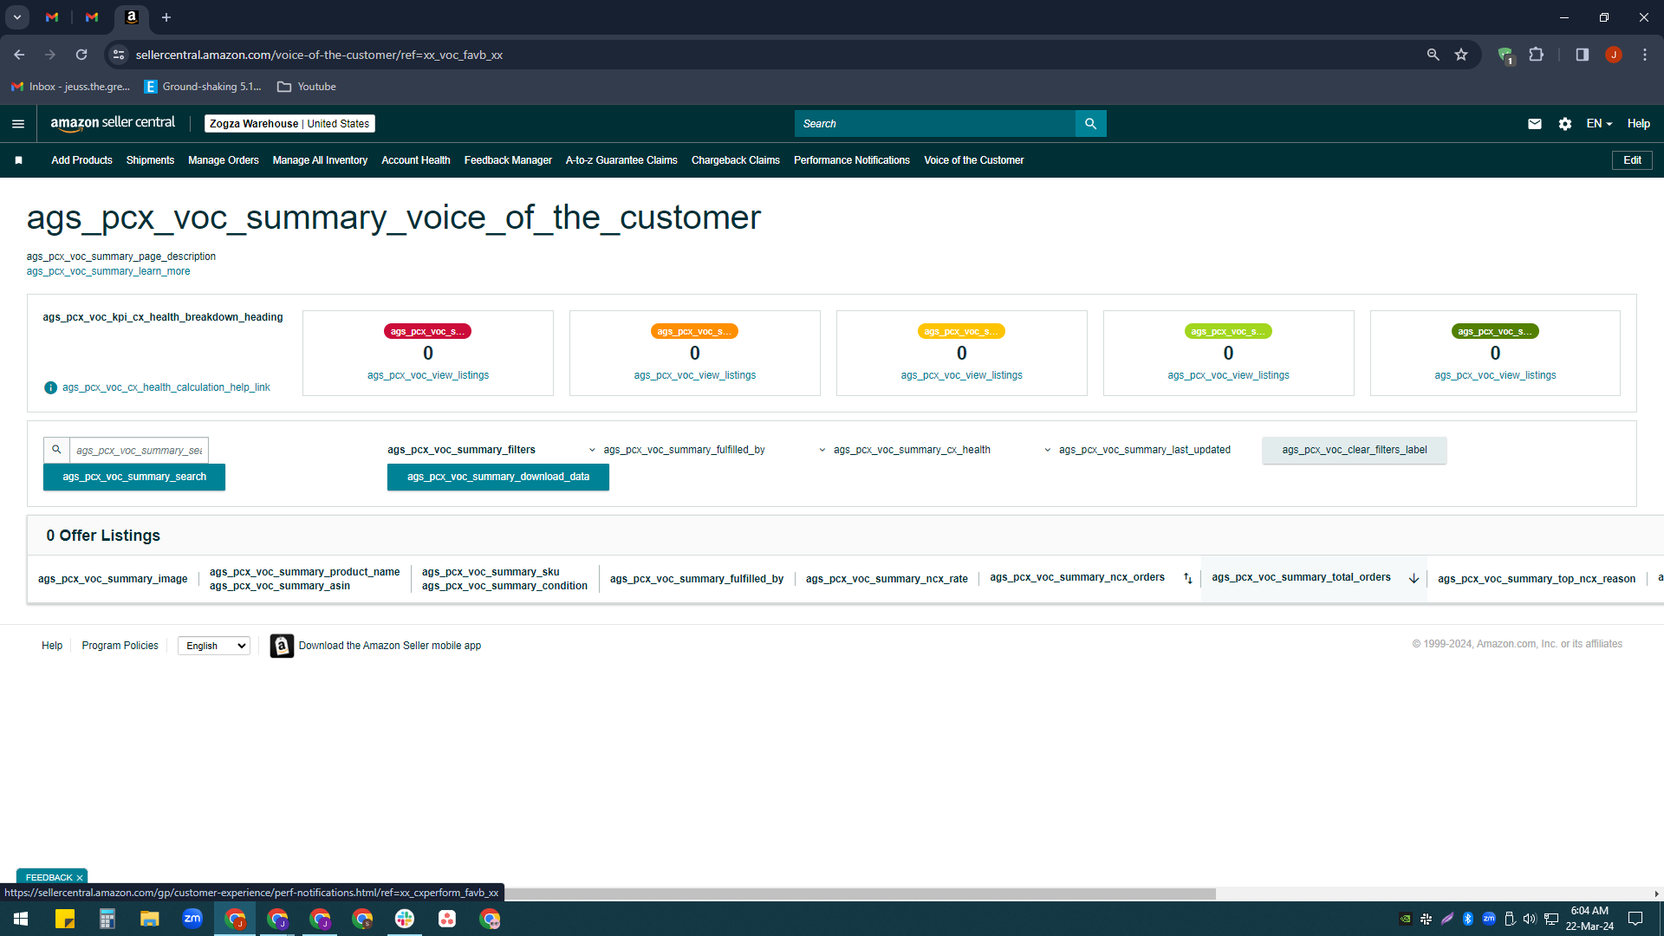Go to Add Products menu
Viewport: 1664px width, 936px height.
[81, 160]
